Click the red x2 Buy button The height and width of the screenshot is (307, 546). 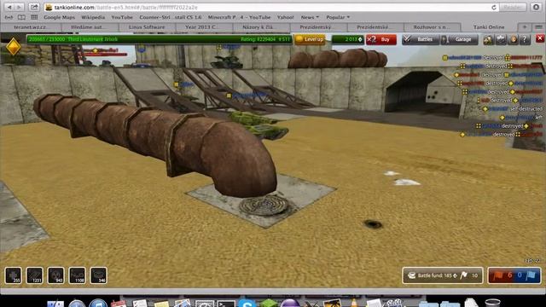(x=381, y=39)
